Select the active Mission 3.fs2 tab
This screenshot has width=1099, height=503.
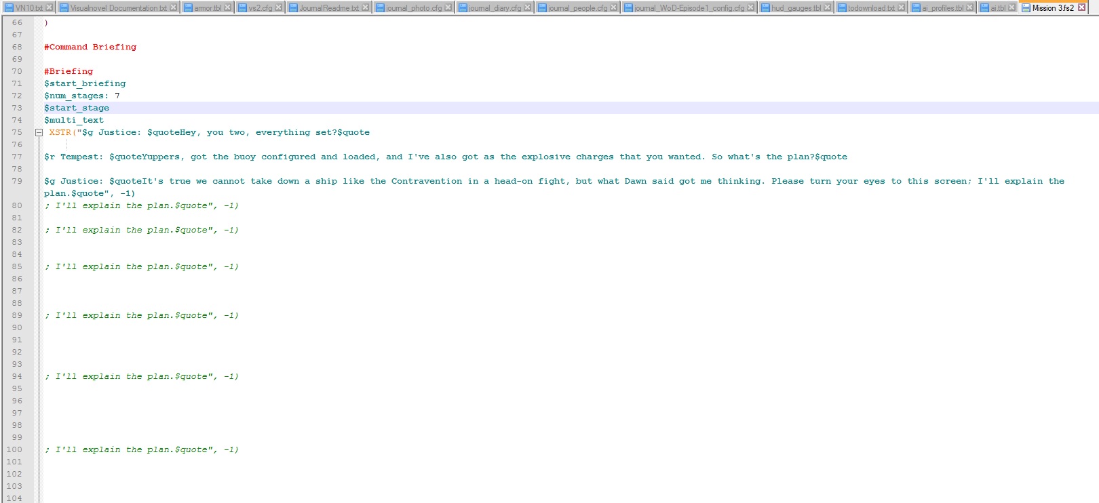point(1053,7)
